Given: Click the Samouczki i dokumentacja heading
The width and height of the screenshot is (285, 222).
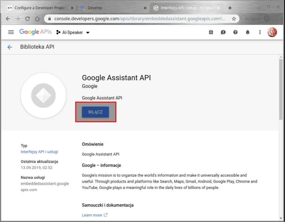Looking at the screenshot, I should pyautogui.click(x=108, y=205).
